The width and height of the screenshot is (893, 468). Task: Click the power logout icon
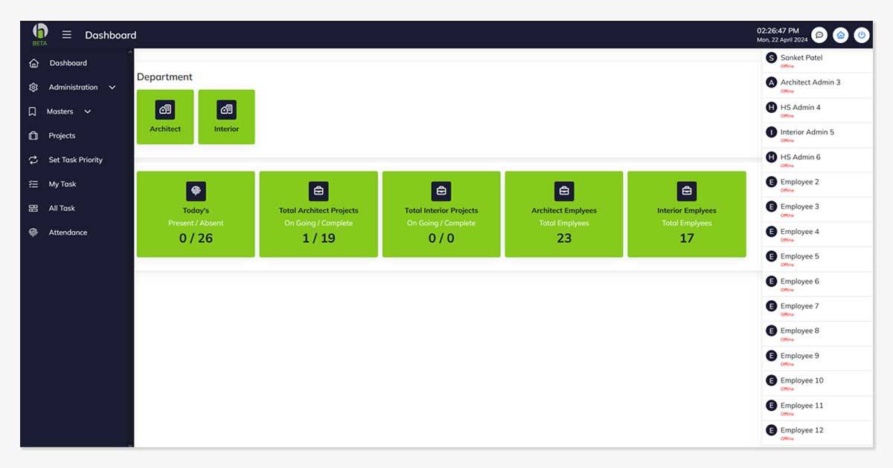(861, 35)
